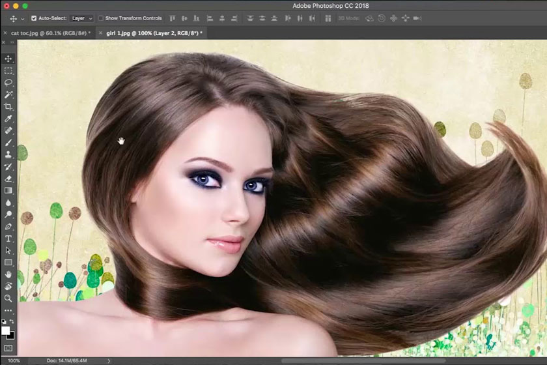This screenshot has width=547, height=365.
Task: Click the Distribute Horizontal Centers icon
Action: click(x=300, y=18)
